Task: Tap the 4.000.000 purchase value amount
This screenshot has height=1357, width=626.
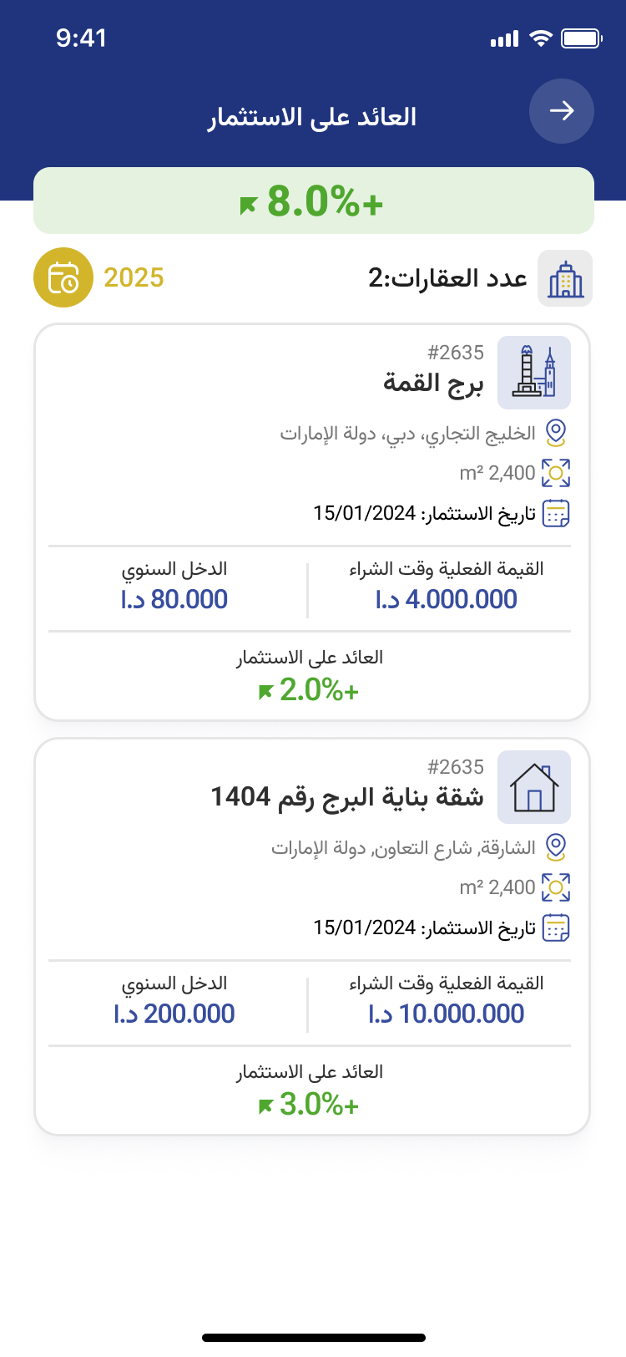Action: coord(447,599)
